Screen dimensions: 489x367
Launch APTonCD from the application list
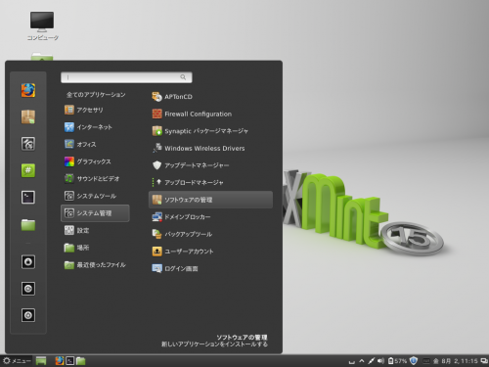point(210,97)
